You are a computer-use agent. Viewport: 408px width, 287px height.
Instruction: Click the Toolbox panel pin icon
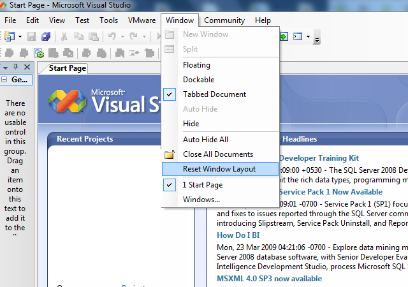[x=16, y=67]
